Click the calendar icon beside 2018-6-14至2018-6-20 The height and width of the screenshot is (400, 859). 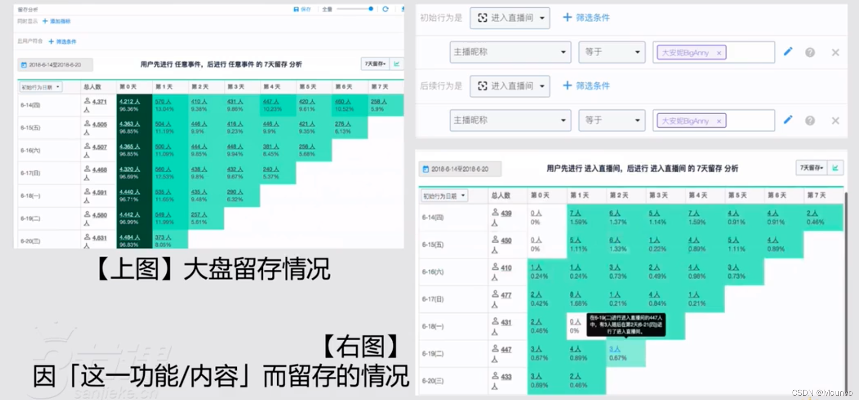(x=24, y=65)
